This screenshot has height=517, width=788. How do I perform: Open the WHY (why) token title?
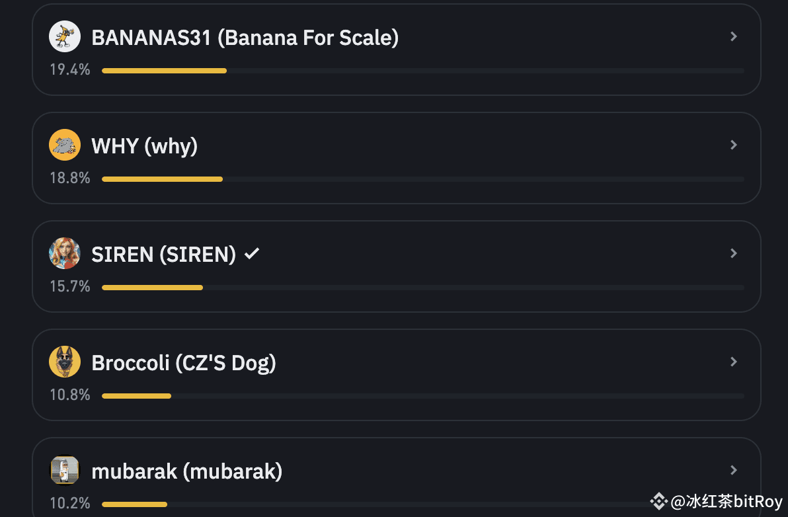pos(144,146)
